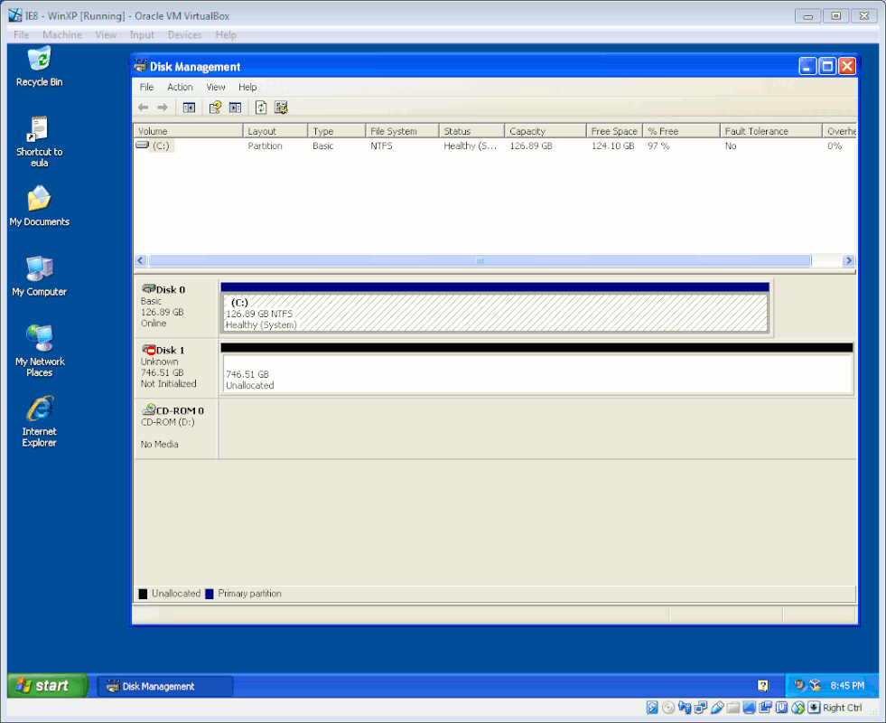Open the Disk Management Help menu

[247, 87]
